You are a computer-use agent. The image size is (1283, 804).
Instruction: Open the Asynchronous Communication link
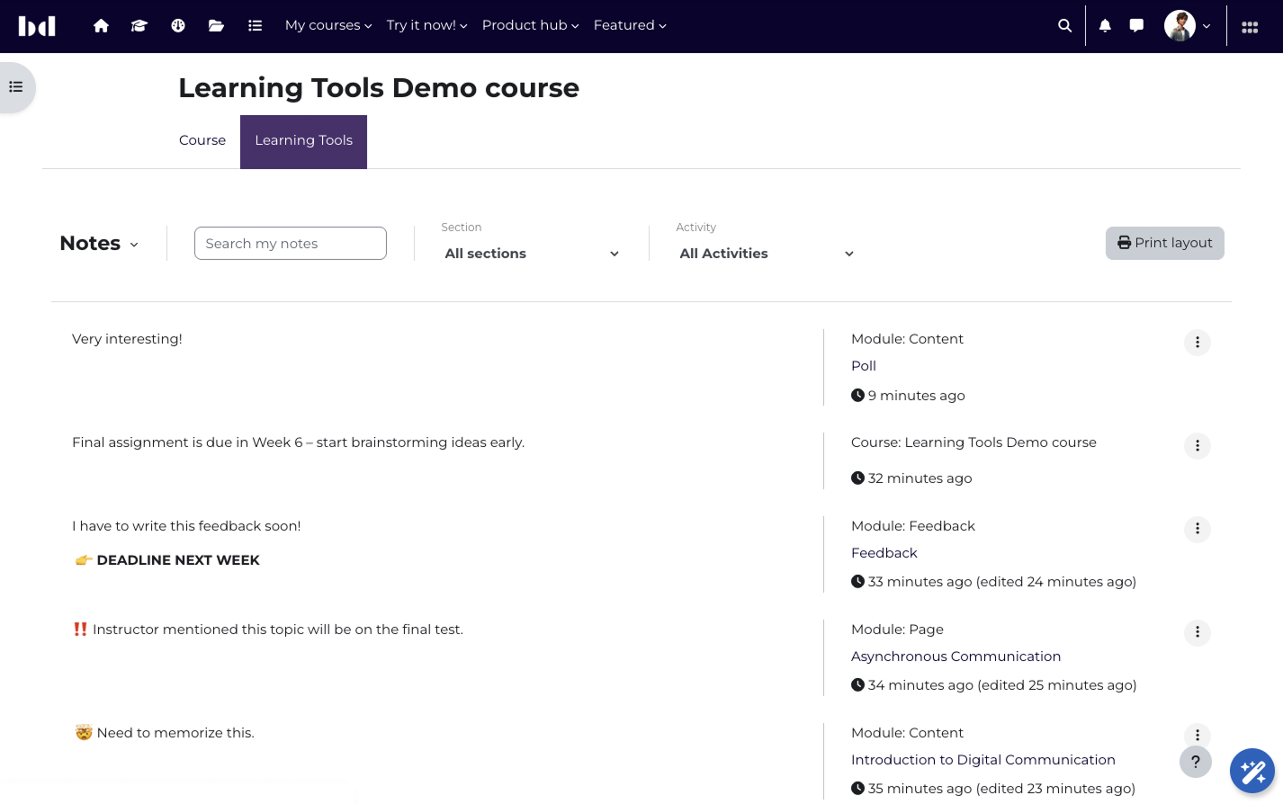click(956, 657)
